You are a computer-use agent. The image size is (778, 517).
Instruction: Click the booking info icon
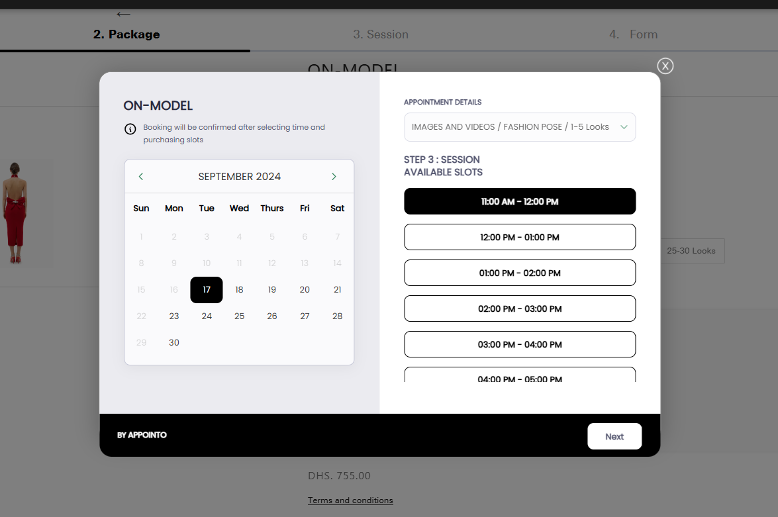point(130,128)
